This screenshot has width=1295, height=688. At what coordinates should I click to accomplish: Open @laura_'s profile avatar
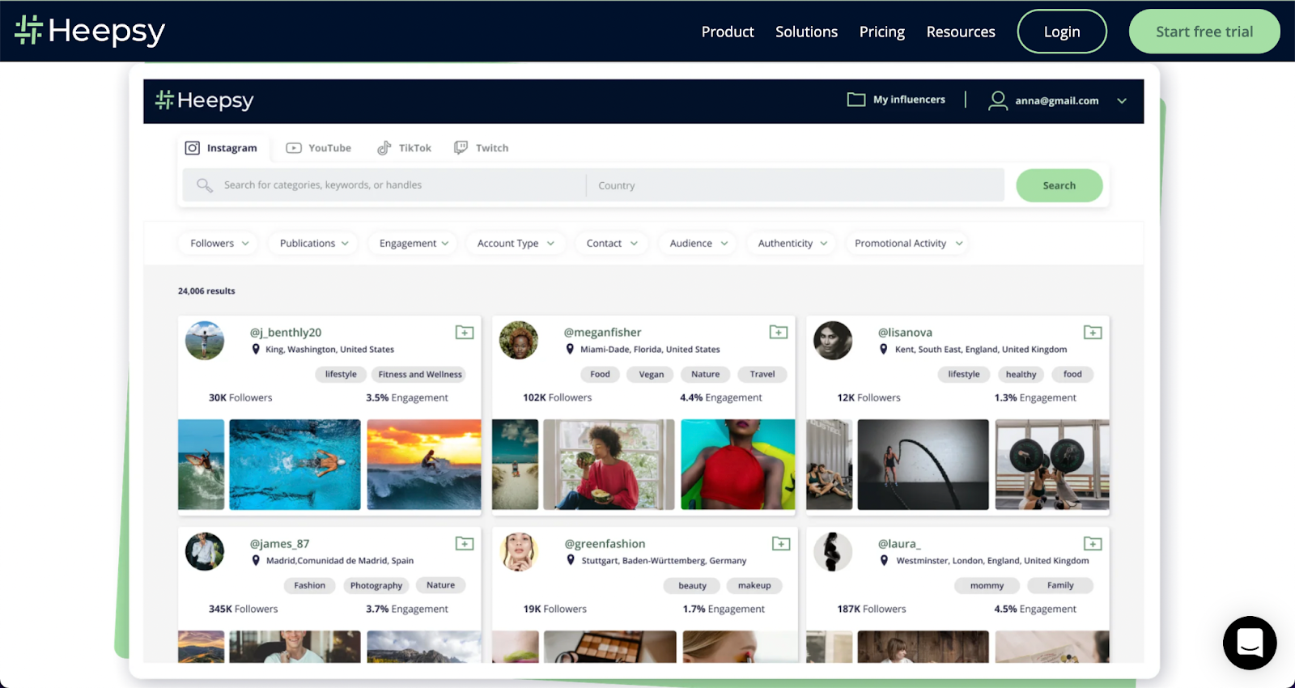(833, 552)
